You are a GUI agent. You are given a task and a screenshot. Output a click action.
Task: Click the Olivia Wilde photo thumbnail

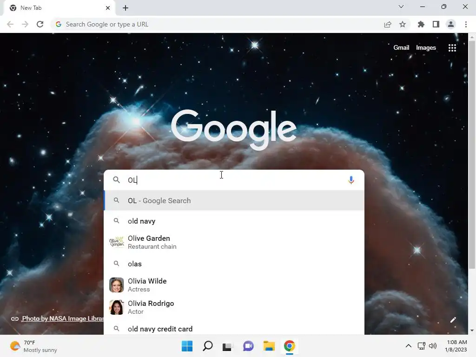[117, 285]
